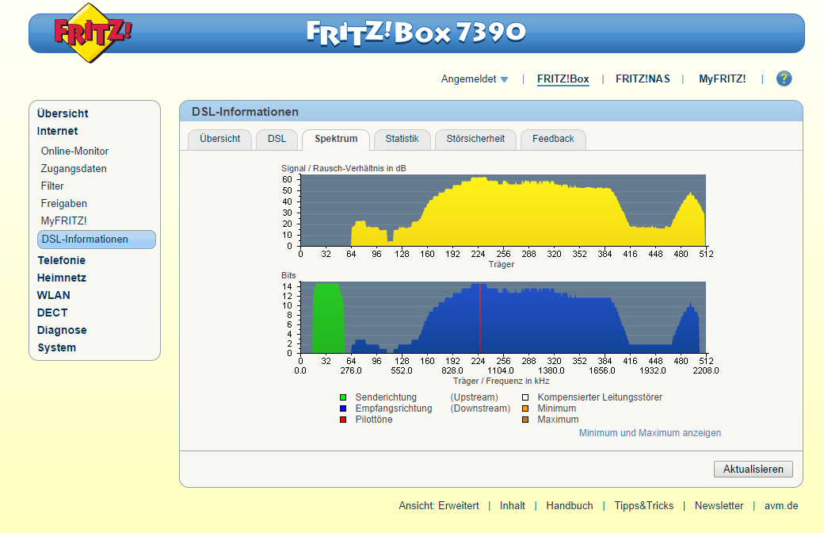This screenshot has width=824, height=533.
Task: Open the Störsicherheit tab
Action: point(475,139)
